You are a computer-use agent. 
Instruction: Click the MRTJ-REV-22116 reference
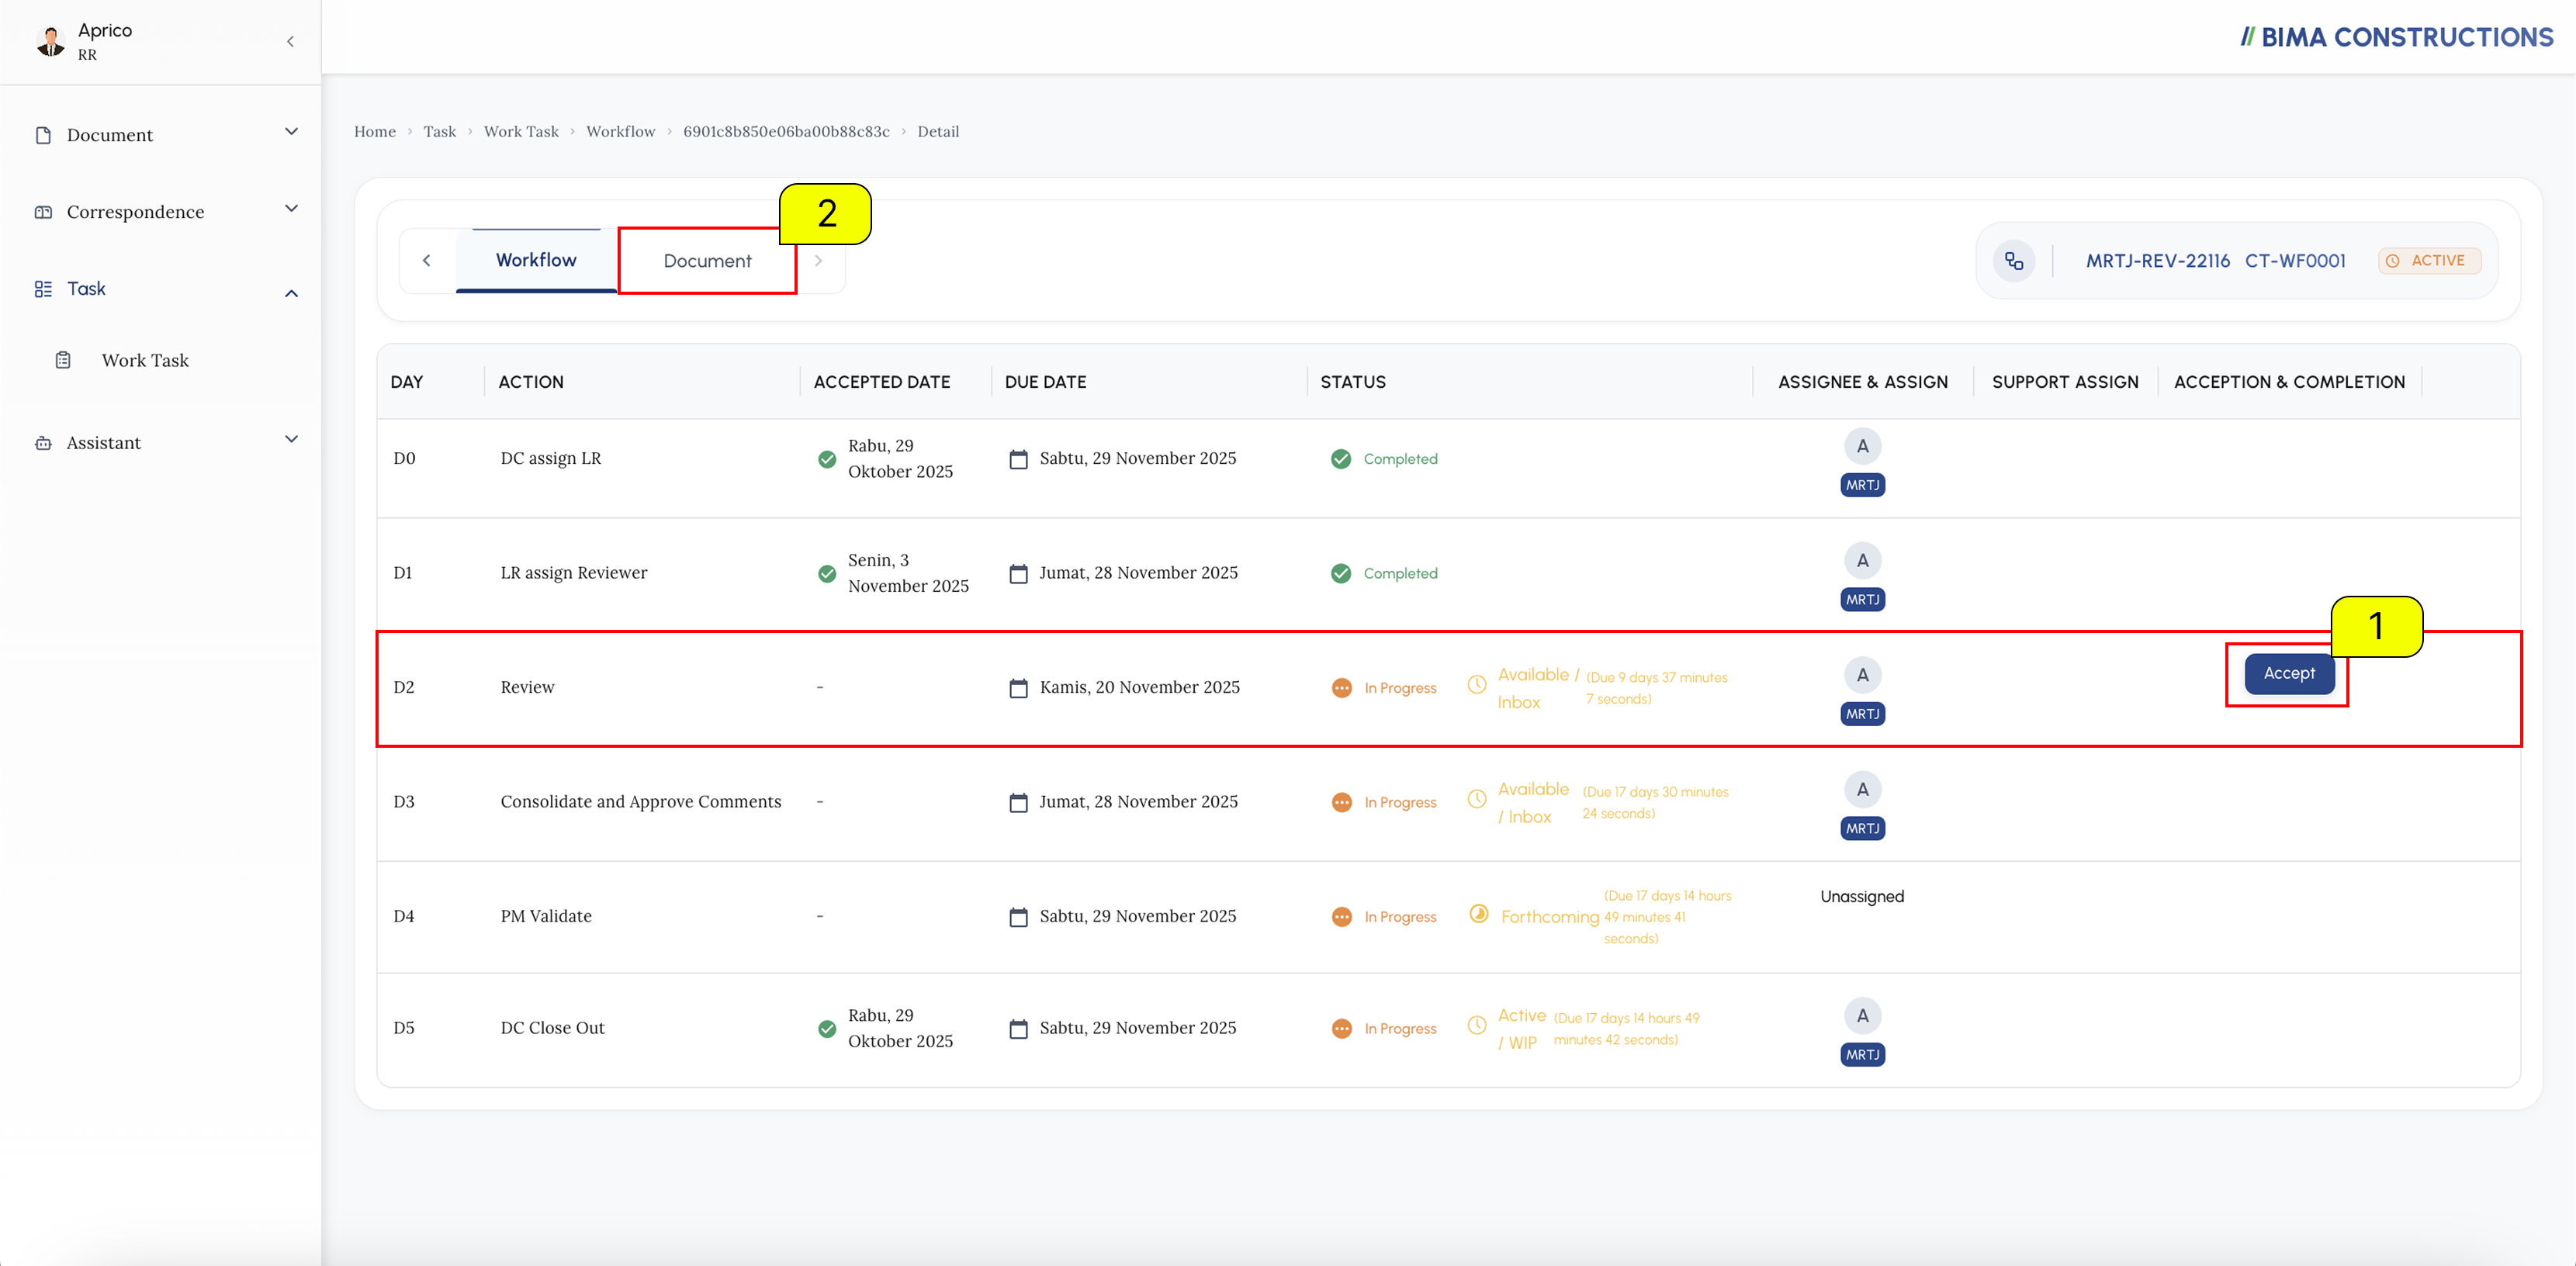click(x=2158, y=261)
